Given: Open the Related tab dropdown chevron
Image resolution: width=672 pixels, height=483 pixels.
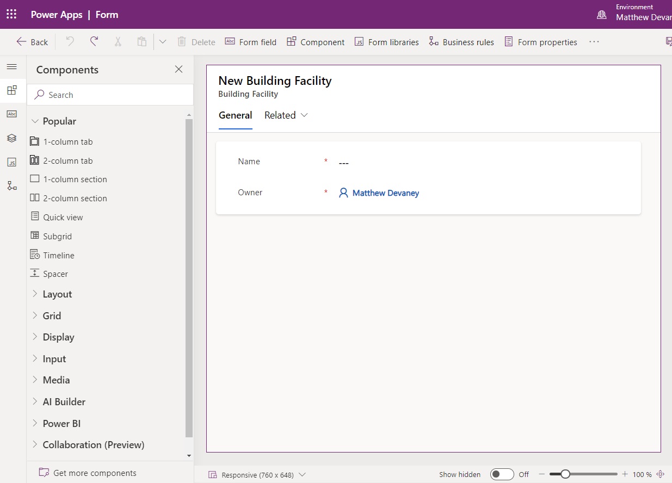Looking at the screenshot, I should 304,115.
